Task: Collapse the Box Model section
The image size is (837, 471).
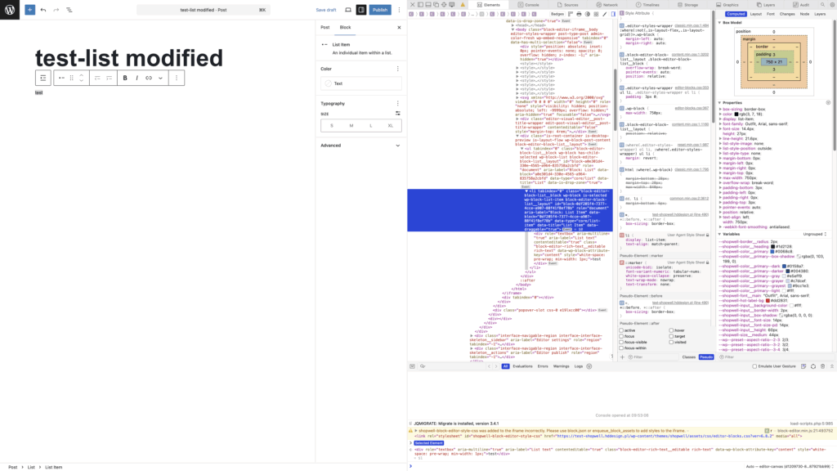Action: tap(720, 23)
